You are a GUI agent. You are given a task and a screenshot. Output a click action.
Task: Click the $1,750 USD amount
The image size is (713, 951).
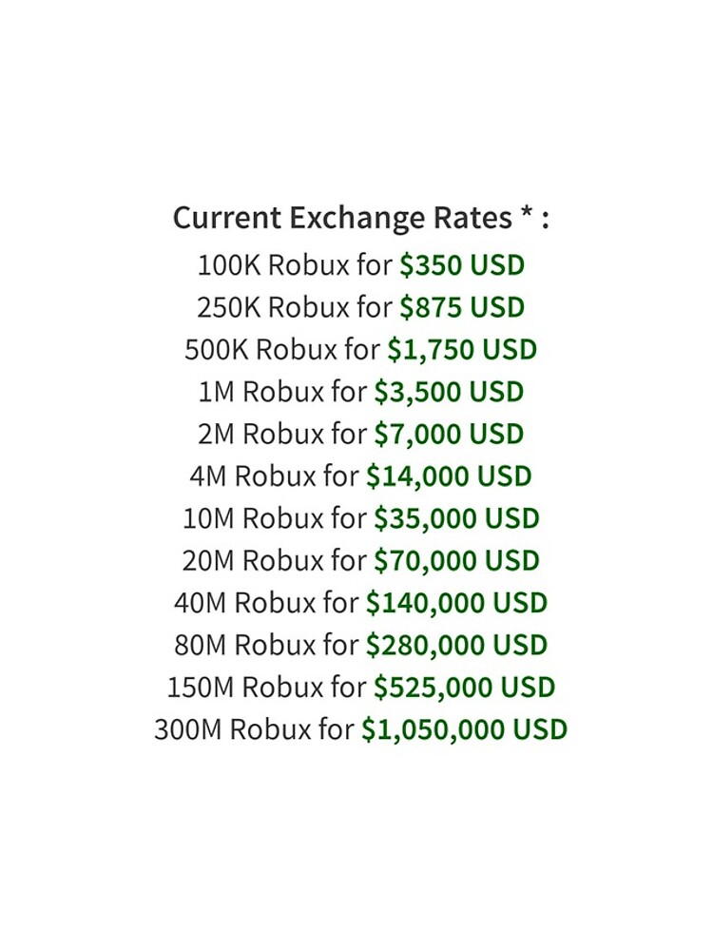tap(462, 350)
